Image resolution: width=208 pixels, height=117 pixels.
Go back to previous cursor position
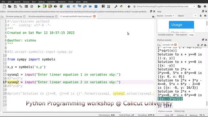coord(129,6)
